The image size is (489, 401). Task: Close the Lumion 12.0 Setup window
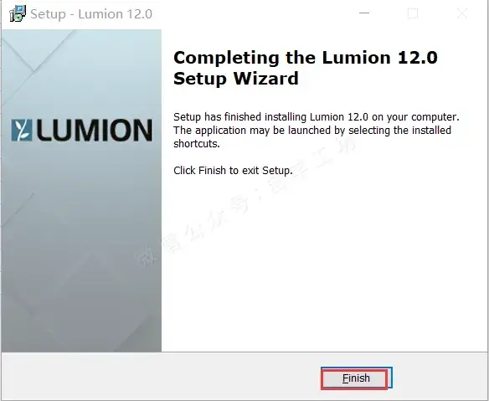pyautogui.click(x=462, y=13)
